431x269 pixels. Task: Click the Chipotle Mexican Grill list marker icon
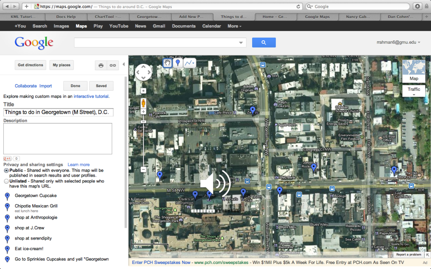tap(8, 206)
